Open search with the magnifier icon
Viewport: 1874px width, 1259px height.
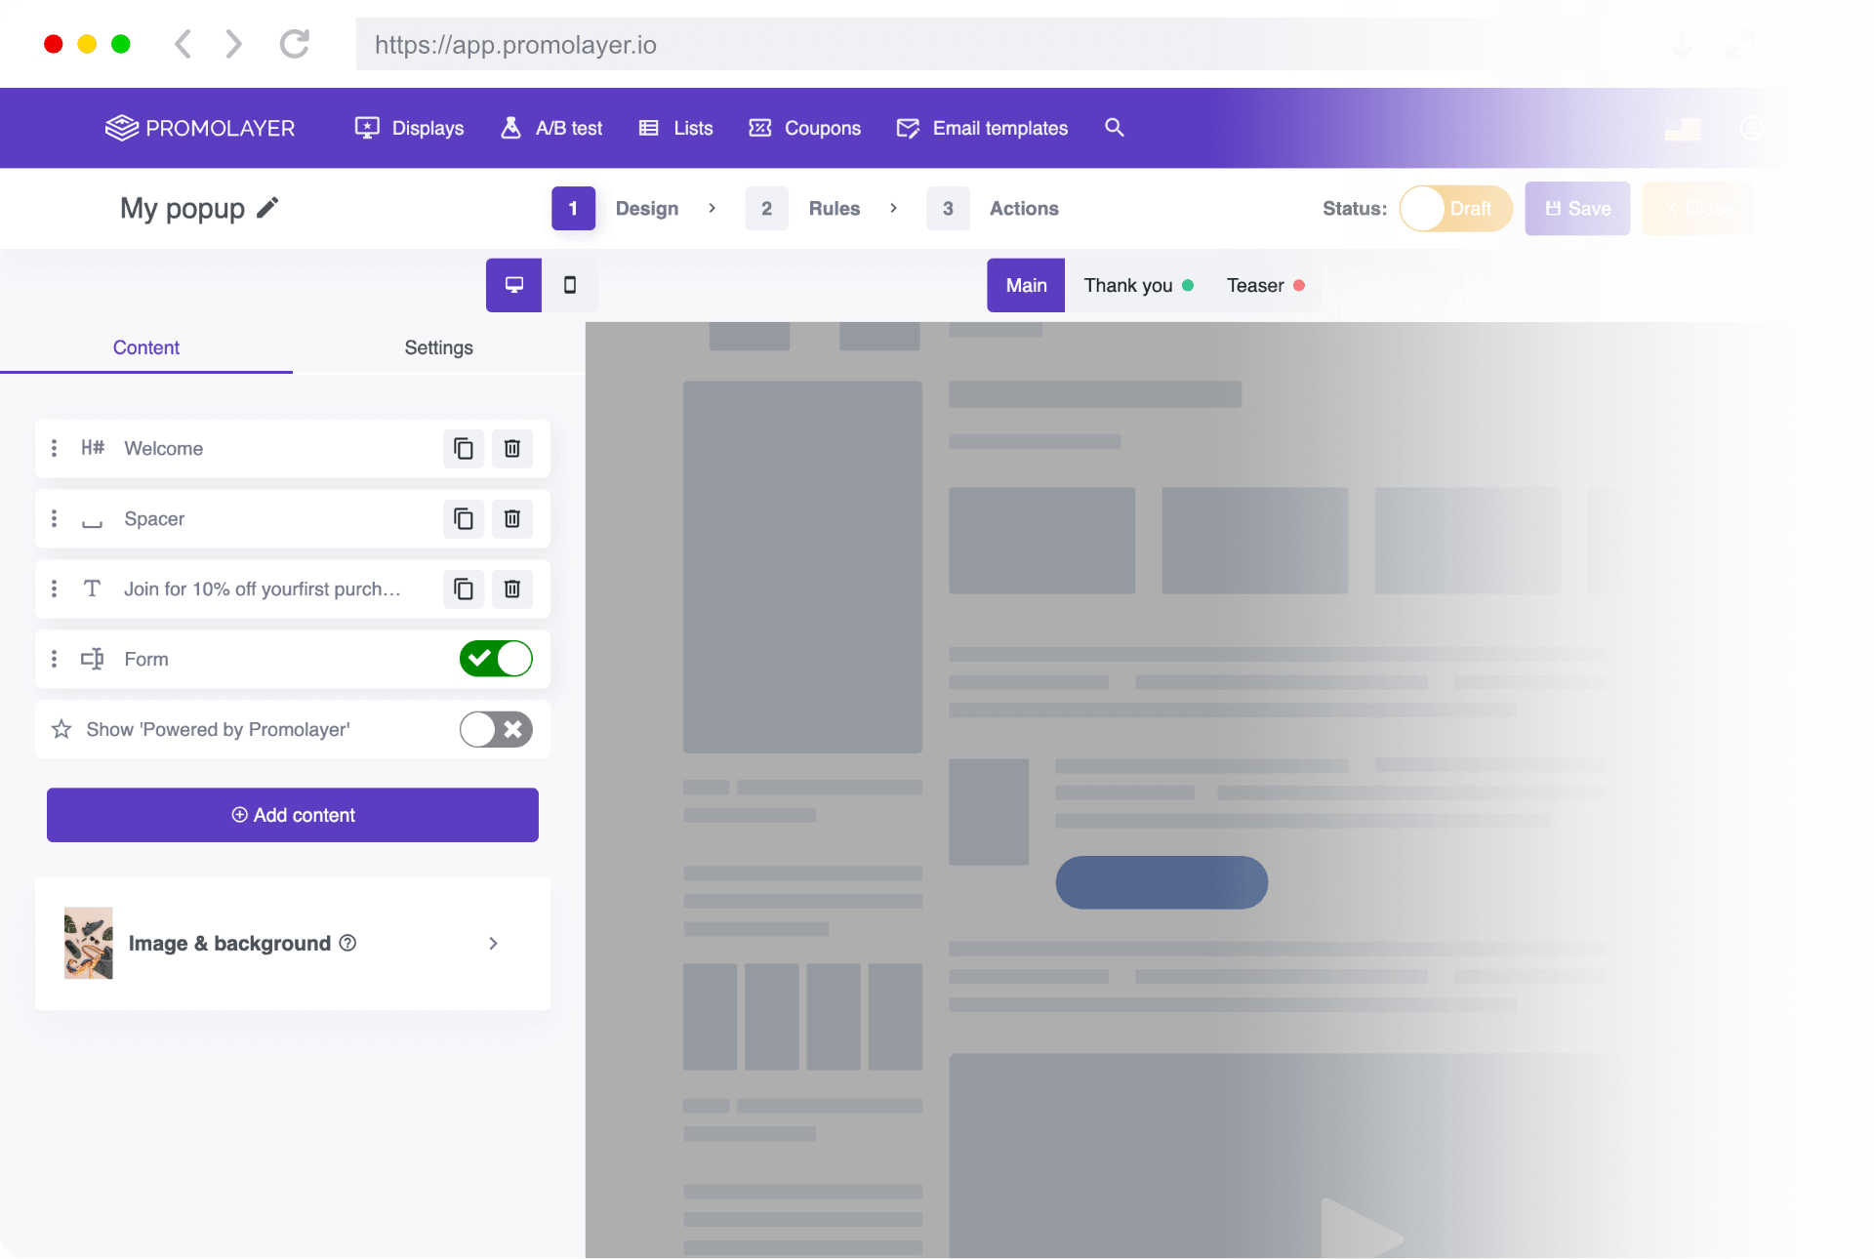click(1115, 128)
